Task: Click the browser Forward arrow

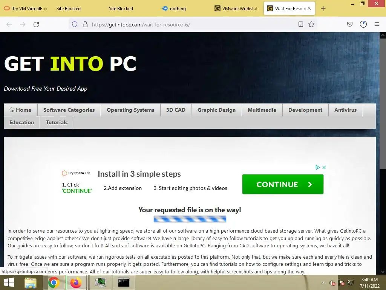Action: [23, 25]
